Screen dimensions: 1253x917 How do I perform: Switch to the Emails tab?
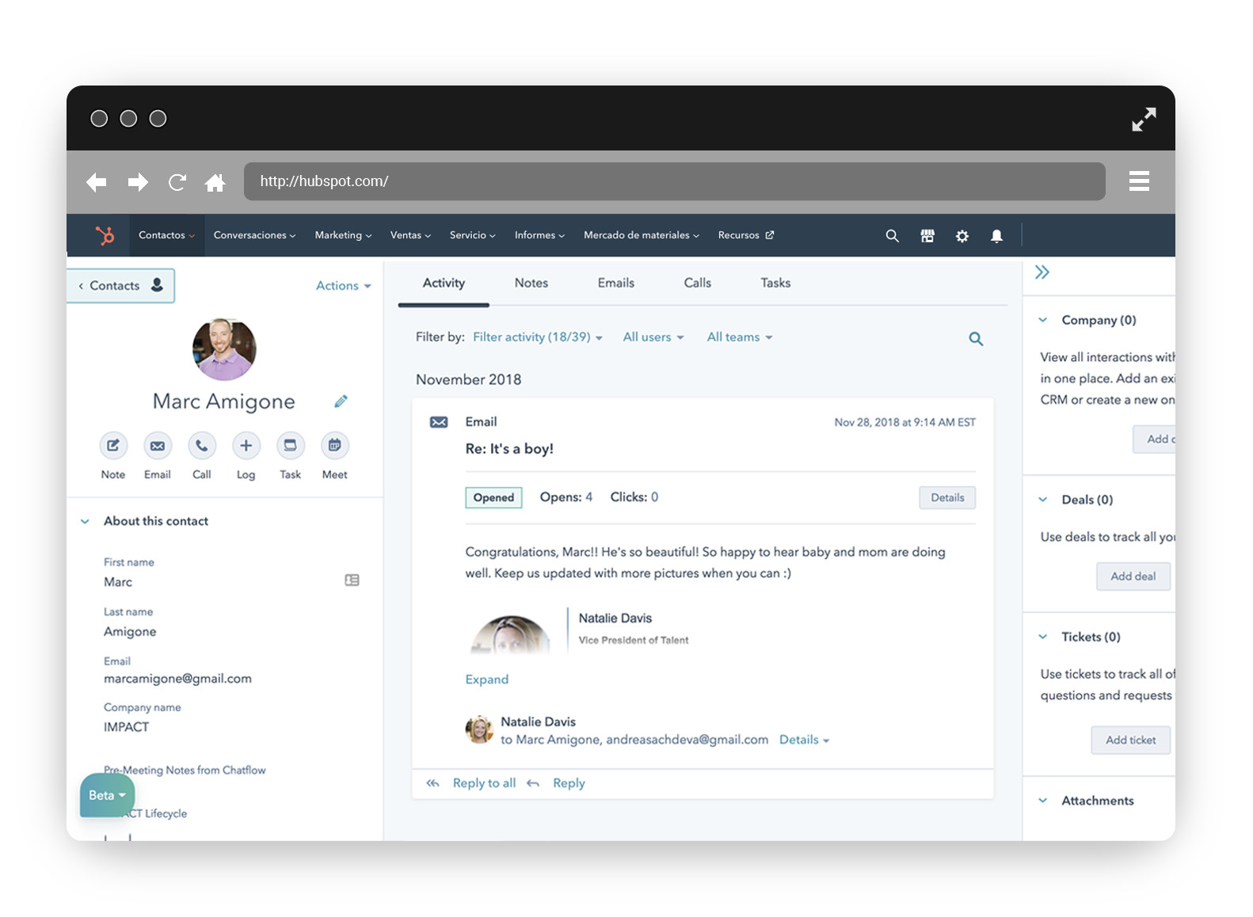point(616,283)
